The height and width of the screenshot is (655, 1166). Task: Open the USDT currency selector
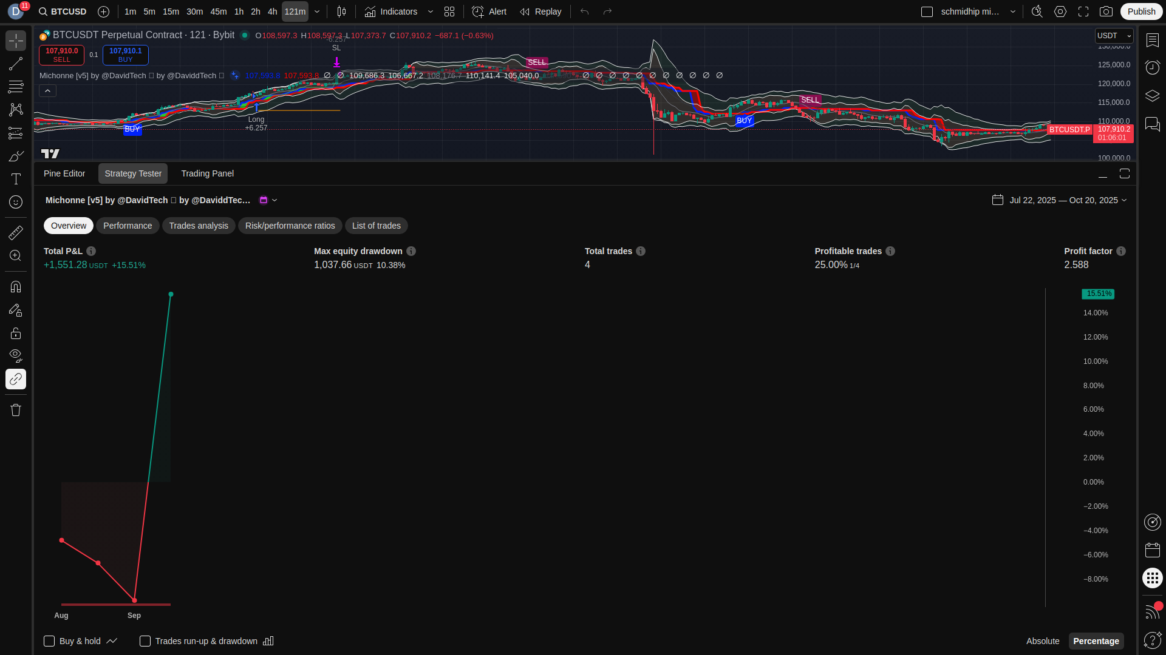[1113, 36]
